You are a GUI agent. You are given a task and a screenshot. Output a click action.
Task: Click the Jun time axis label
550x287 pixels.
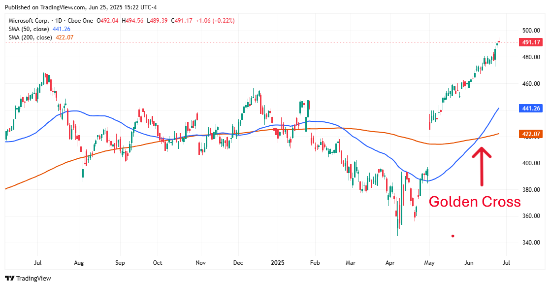[469, 263]
